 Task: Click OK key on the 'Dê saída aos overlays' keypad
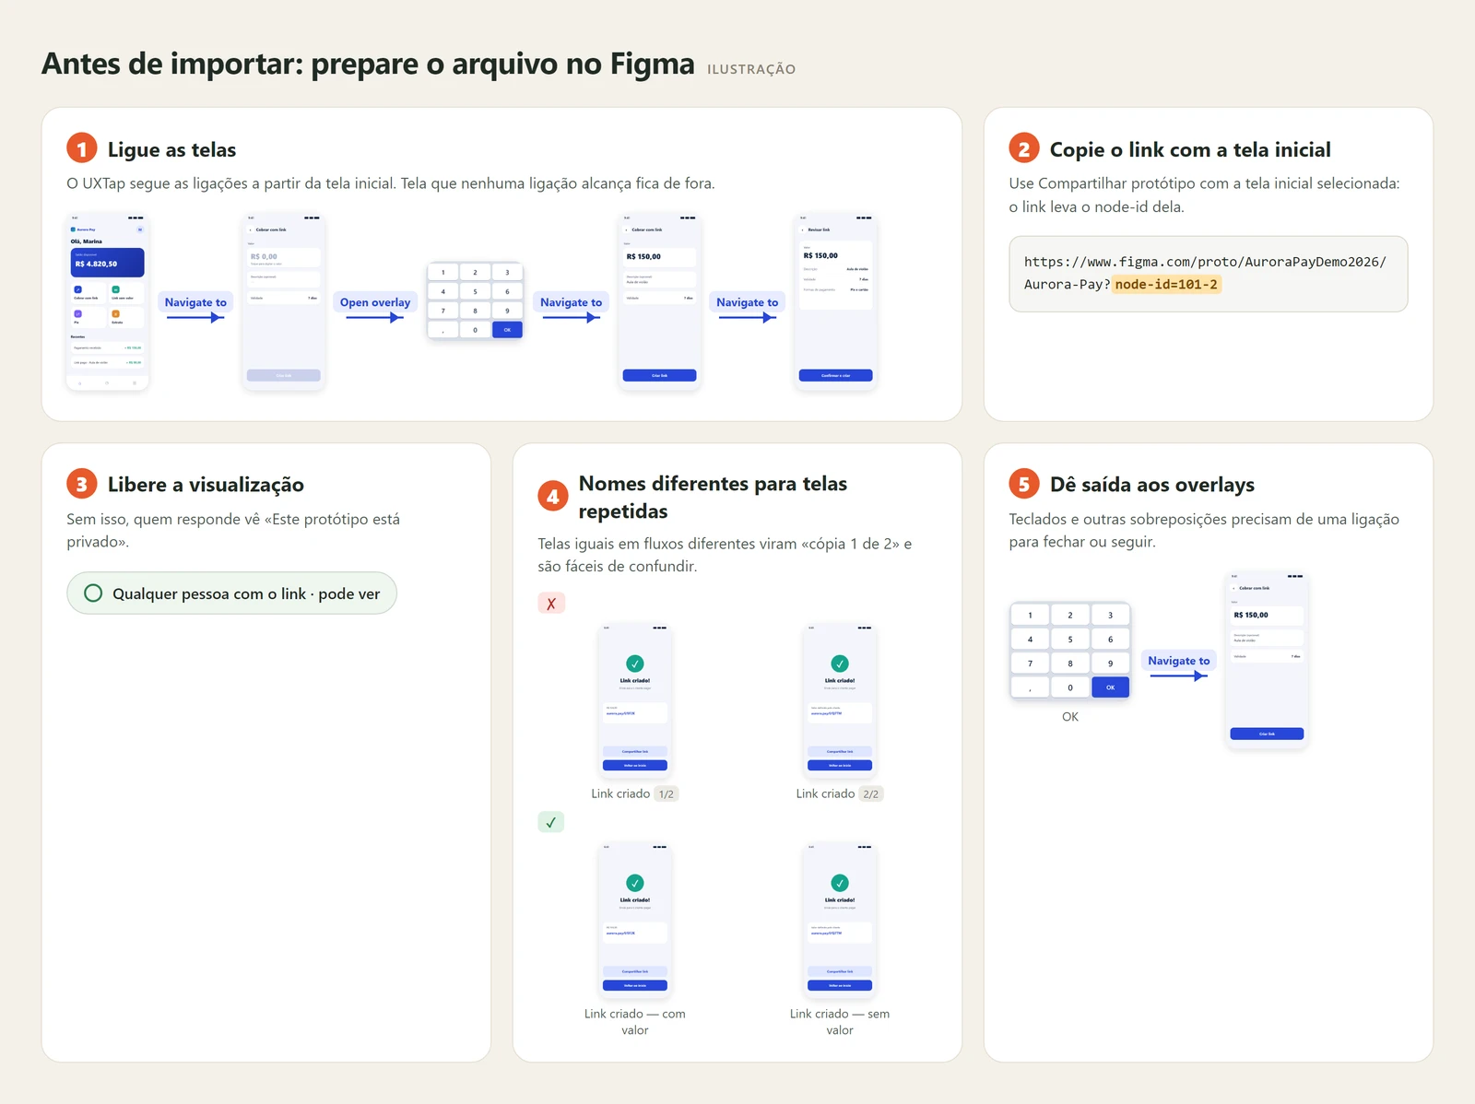tap(1111, 687)
